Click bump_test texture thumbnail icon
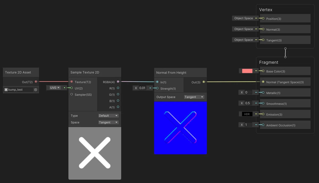Viewport: 319px width, 183px height. pos(6,90)
